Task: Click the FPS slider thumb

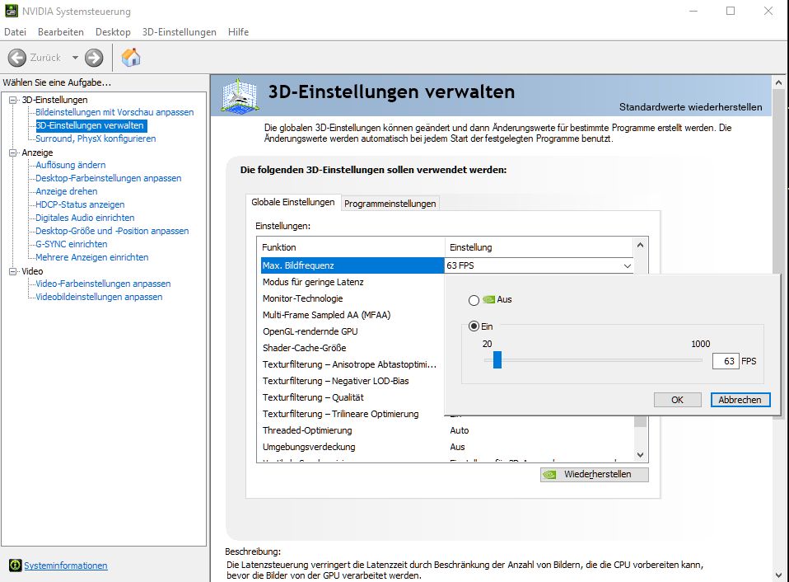Action: pyautogui.click(x=497, y=360)
